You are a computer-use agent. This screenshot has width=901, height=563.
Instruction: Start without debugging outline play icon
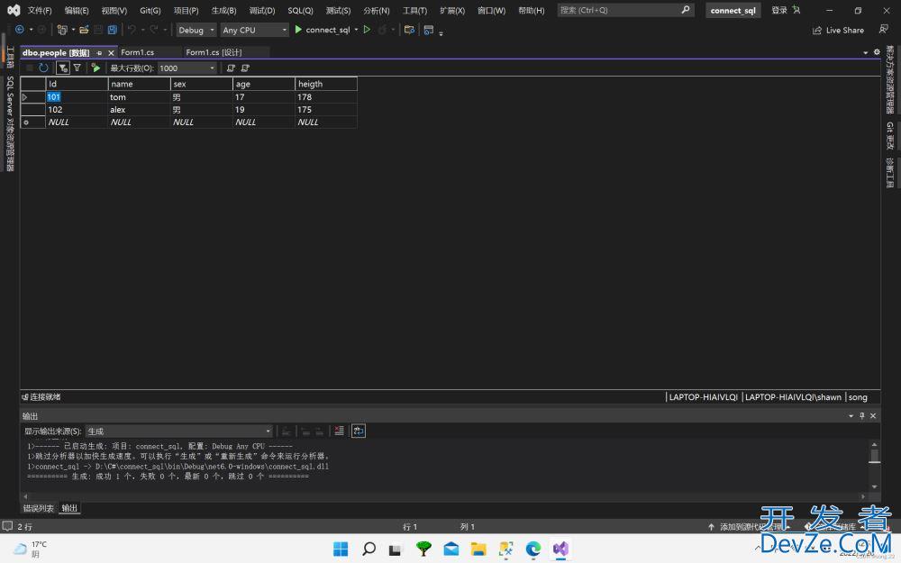(x=367, y=30)
